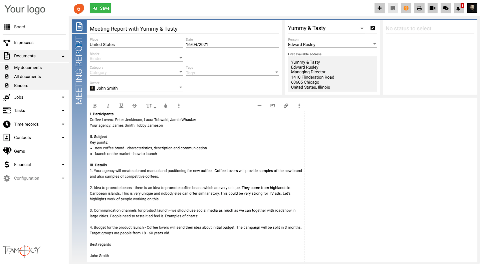Click the 'III. Details' heading text
Viewport: 480px width, 264px height.
click(98, 165)
